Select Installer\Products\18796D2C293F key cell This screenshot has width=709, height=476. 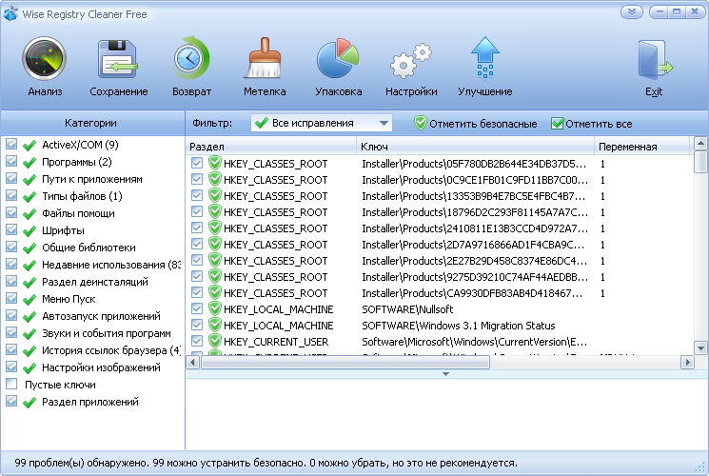coord(475,212)
